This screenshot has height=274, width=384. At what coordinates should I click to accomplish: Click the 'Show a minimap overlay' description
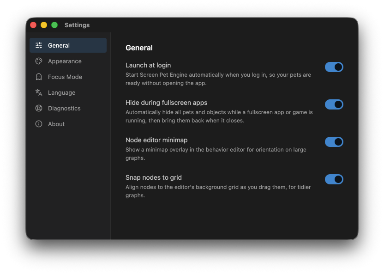[x=216, y=154]
